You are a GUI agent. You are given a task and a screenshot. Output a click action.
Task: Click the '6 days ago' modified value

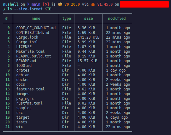117,117
